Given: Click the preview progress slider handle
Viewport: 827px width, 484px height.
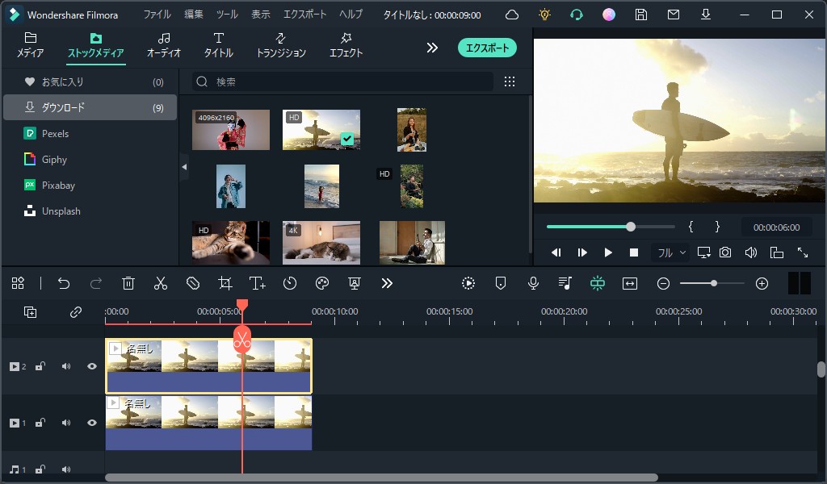Looking at the screenshot, I should point(631,227).
